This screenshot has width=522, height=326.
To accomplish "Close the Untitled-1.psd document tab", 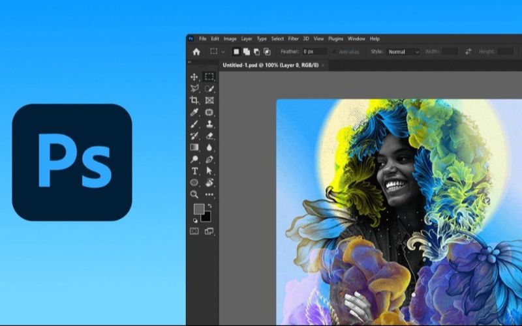I will point(323,66).
